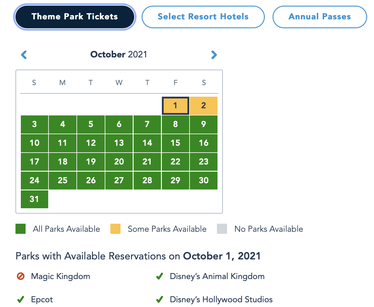Click the green All Parks Available swatch
Image resolution: width=374 pixels, height=307 pixels.
click(x=21, y=229)
